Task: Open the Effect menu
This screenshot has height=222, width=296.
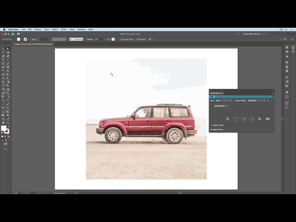Action: (64, 30)
